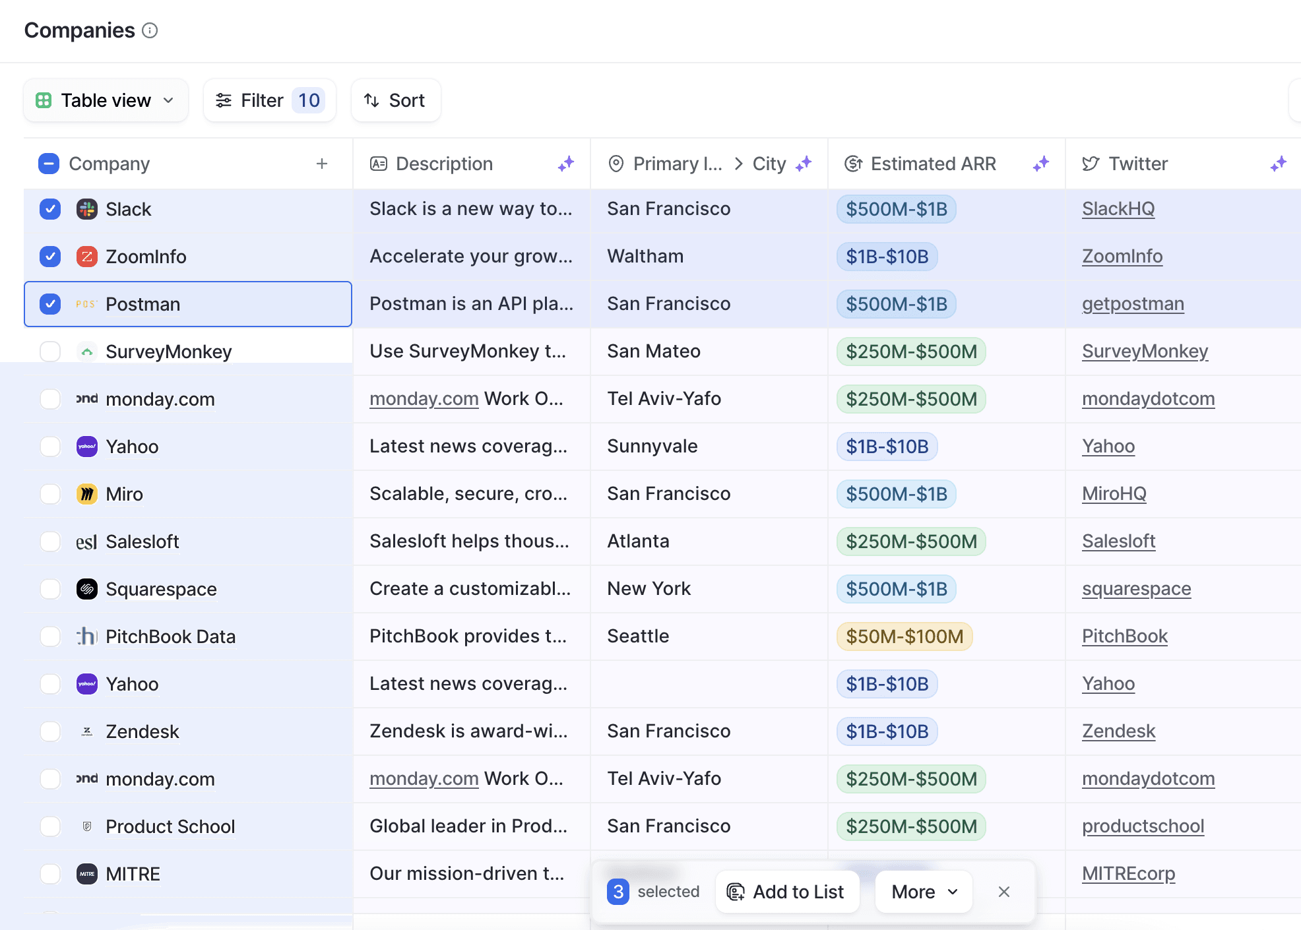Viewport: 1301px width, 930px height.
Task: Click the Squarespace logo icon
Action: [x=87, y=589]
